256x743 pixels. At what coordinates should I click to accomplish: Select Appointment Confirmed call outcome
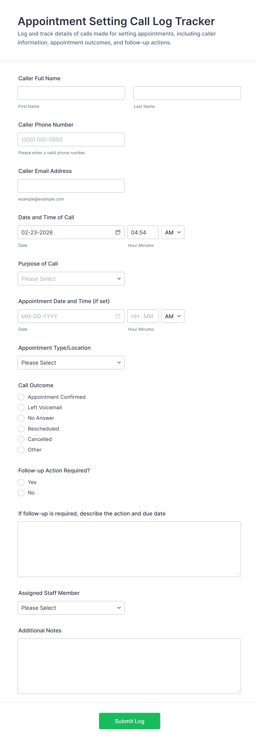(21, 397)
